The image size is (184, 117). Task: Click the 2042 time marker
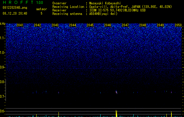[x=37, y=25]
